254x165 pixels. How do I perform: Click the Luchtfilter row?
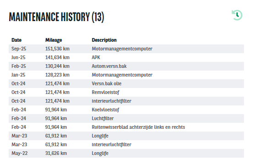tap(126, 118)
